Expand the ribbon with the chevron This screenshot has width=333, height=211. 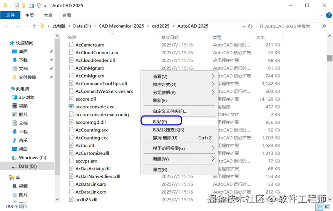click(x=321, y=15)
